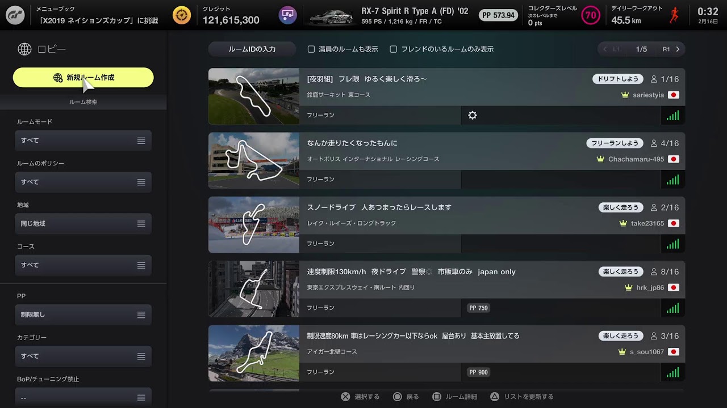Create a new room with 新規ルーム作成
Image resolution: width=727 pixels, height=408 pixels.
point(83,78)
